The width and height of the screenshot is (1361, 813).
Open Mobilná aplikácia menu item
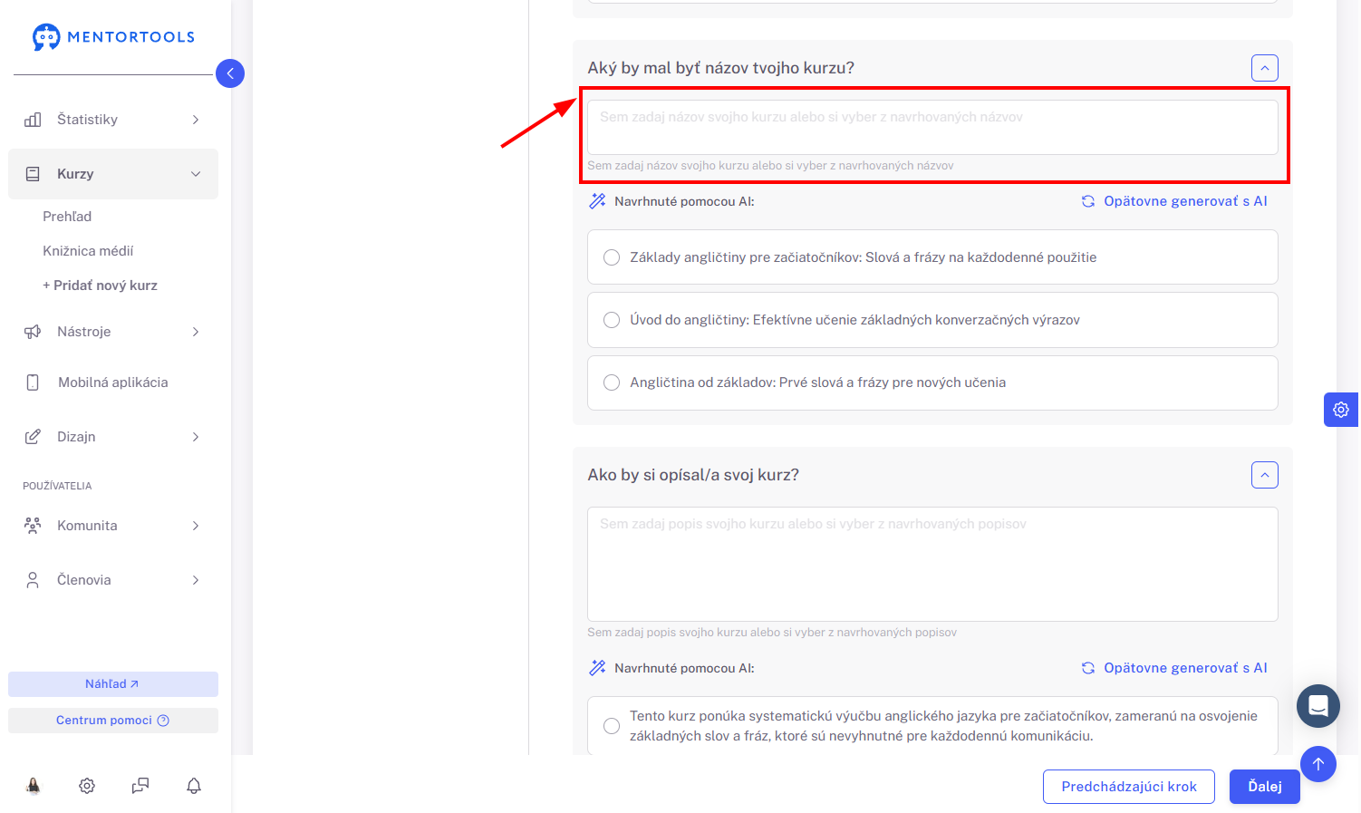coord(113,382)
